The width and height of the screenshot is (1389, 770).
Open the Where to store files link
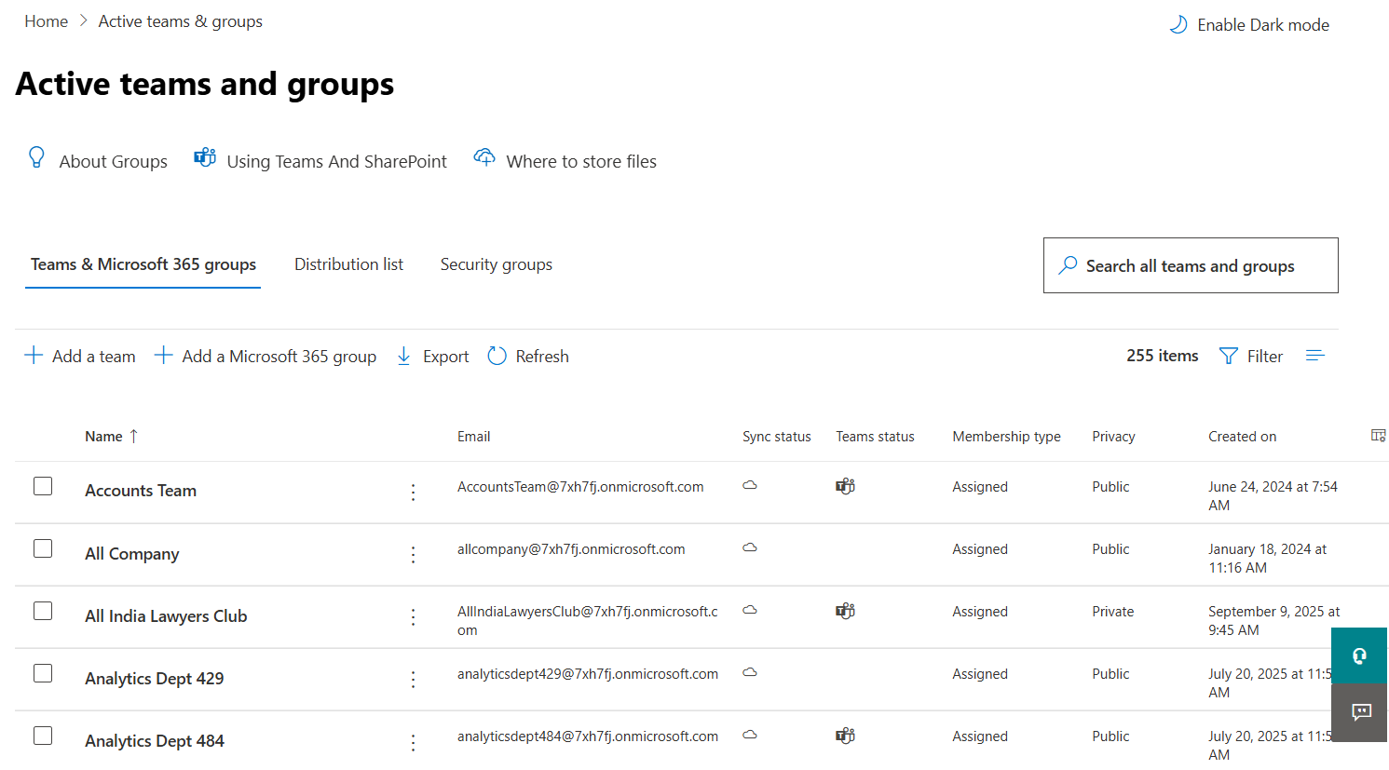tap(565, 161)
